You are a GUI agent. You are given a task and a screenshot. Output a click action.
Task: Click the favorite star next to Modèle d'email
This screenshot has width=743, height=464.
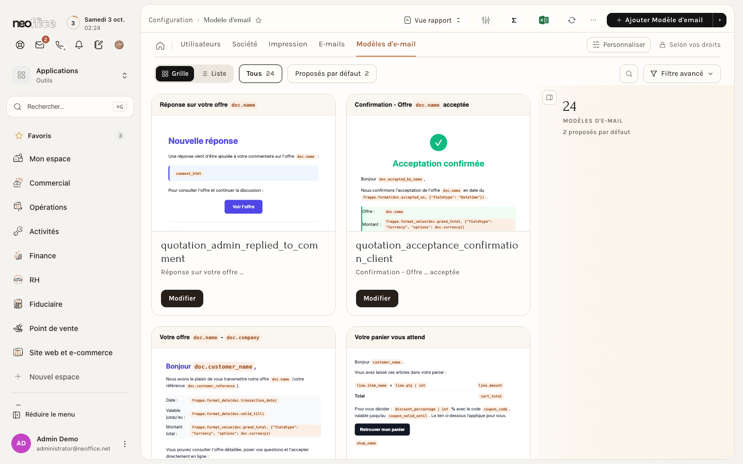click(x=259, y=20)
